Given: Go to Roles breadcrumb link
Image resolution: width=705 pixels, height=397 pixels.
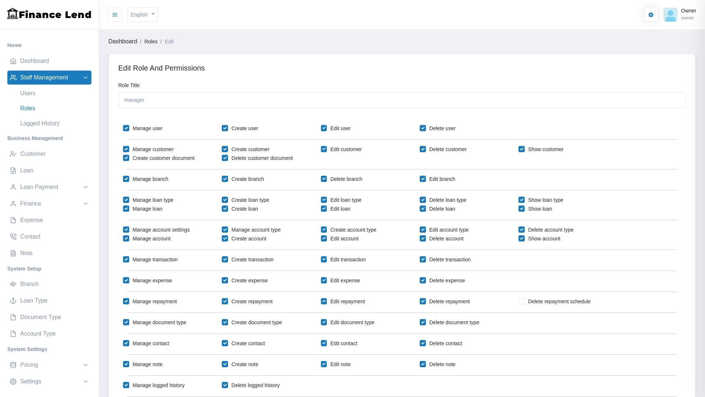Looking at the screenshot, I should (x=151, y=42).
